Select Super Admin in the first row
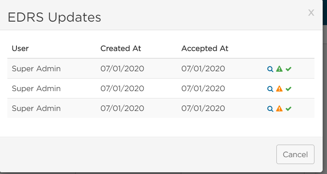Image resolution: width=327 pixels, height=174 pixels. (36, 69)
